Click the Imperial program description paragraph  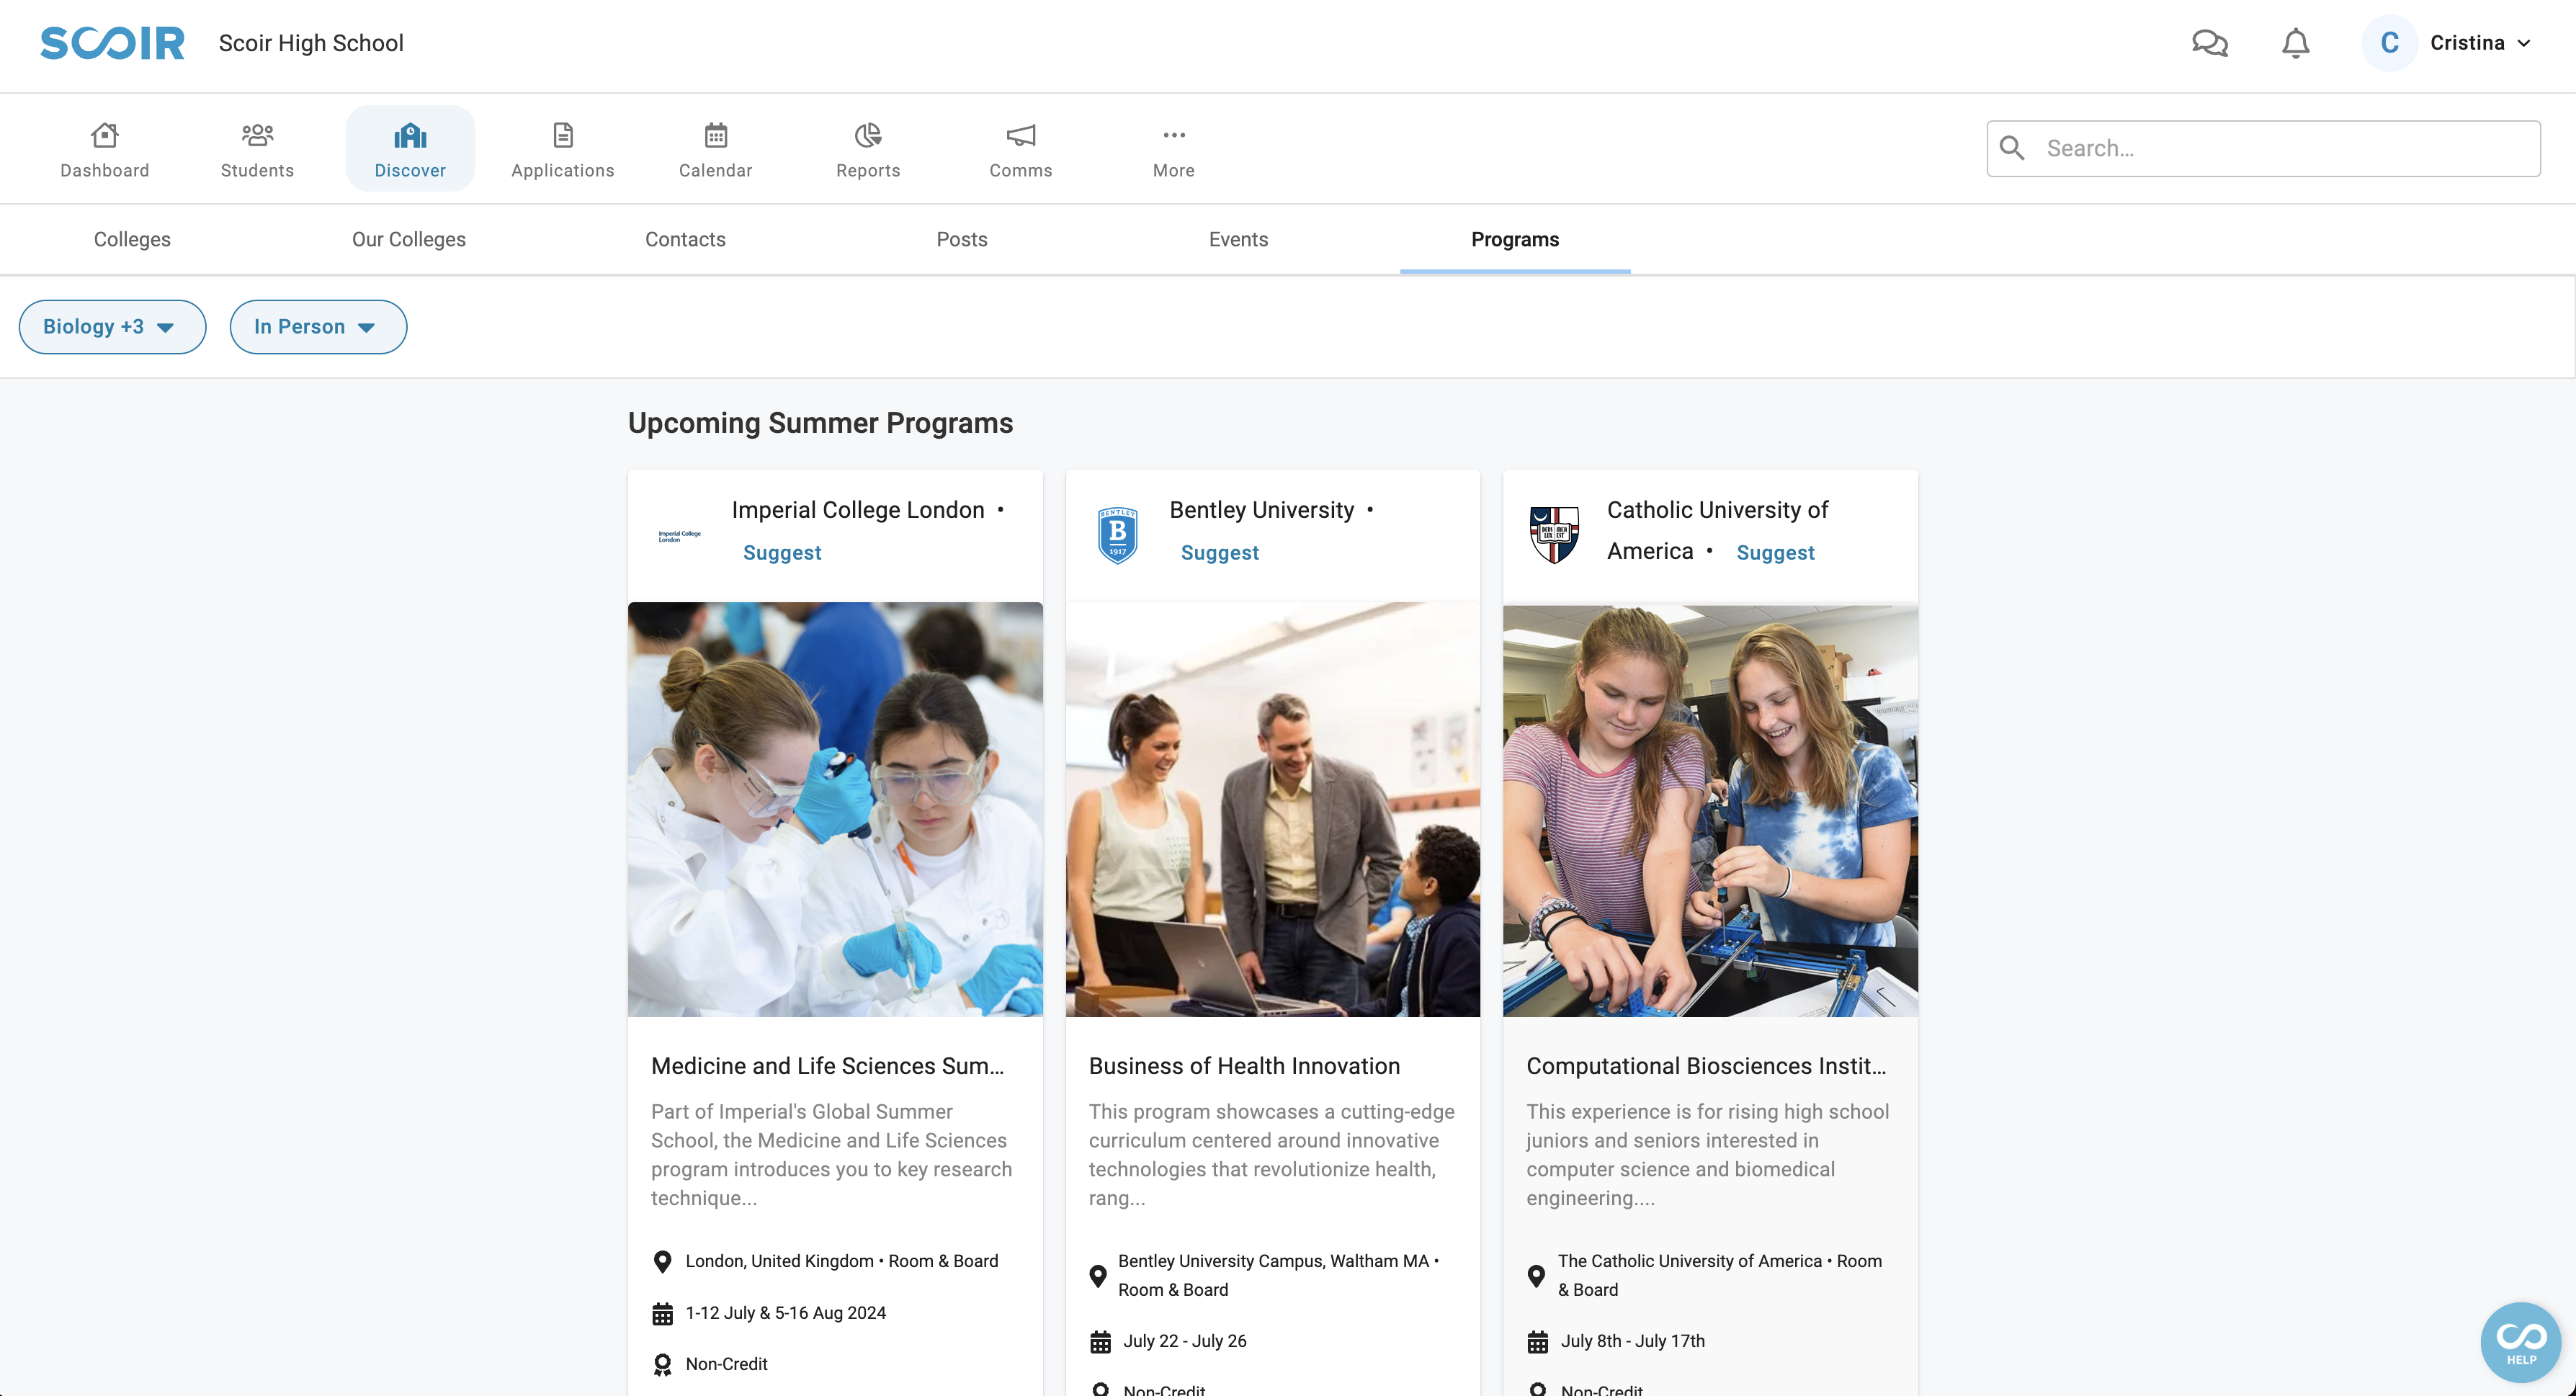pyautogui.click(x=832, y=1155)
